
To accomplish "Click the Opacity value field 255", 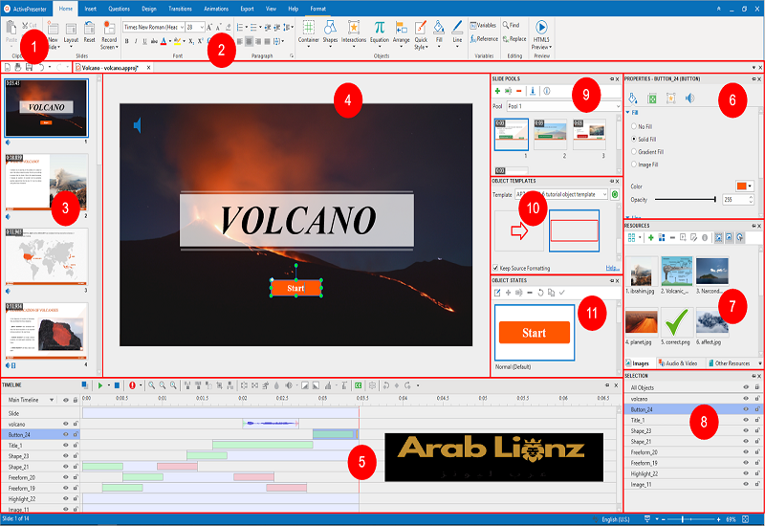I will [736, 199].
